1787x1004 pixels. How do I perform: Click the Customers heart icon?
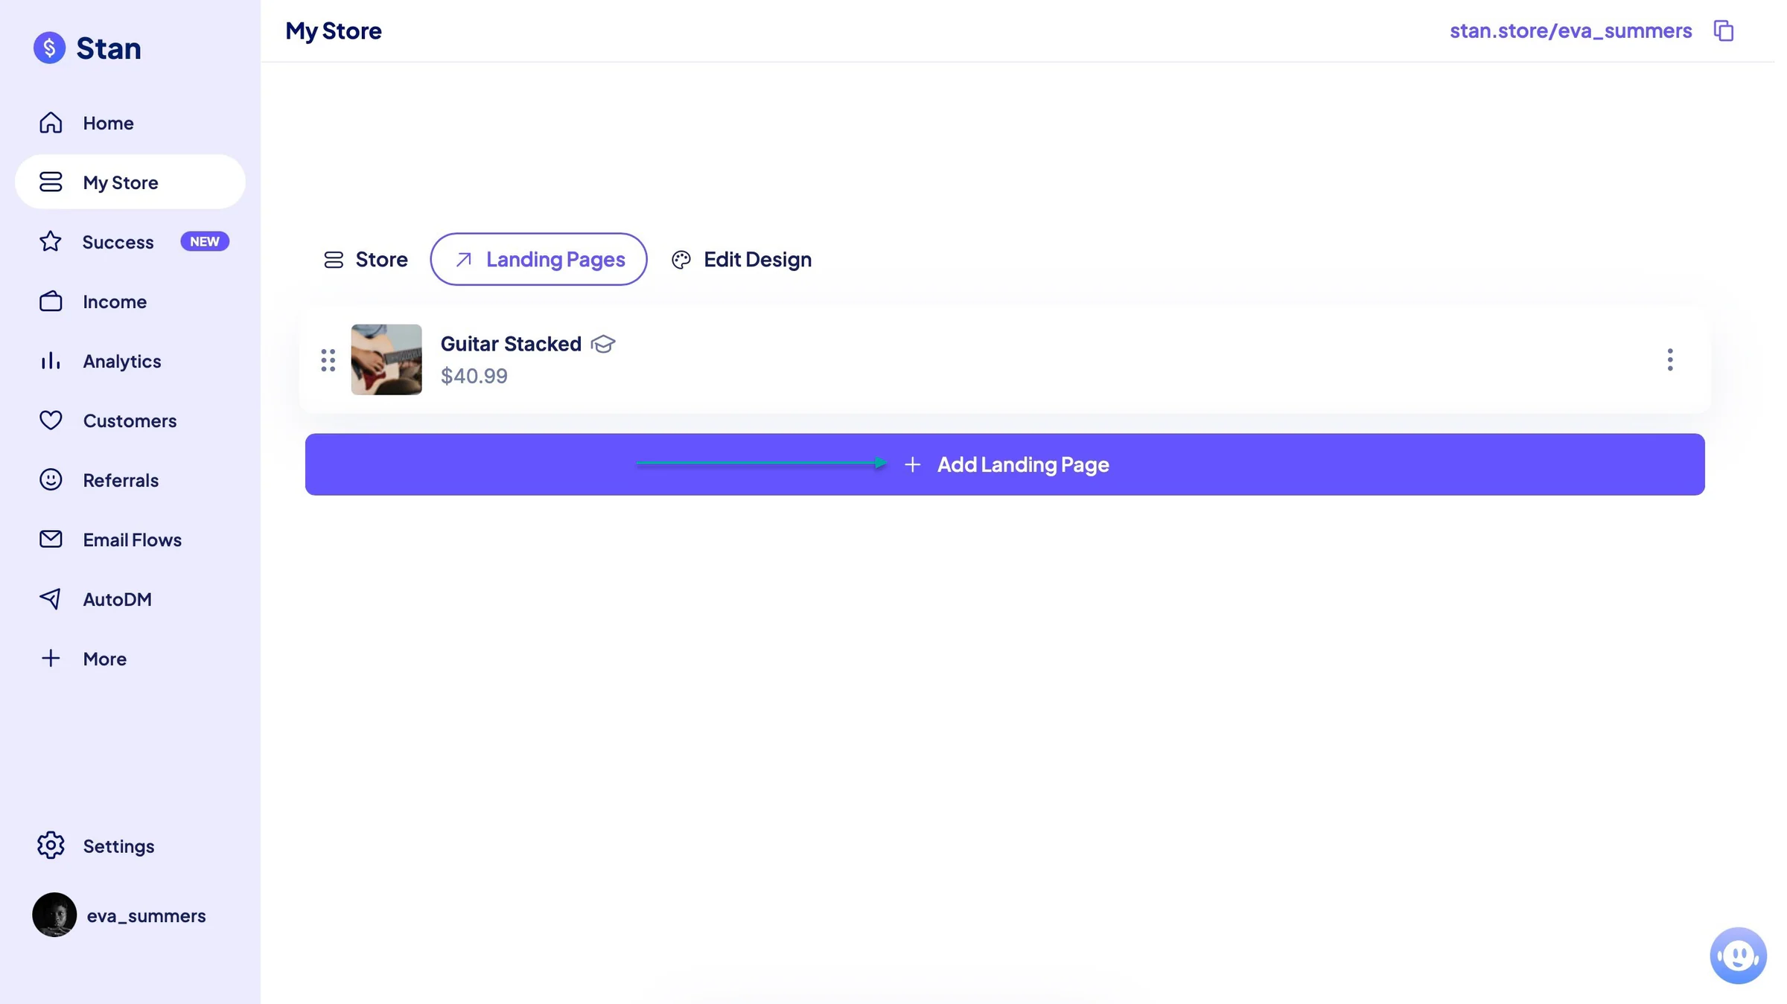[x=51, y=421]
